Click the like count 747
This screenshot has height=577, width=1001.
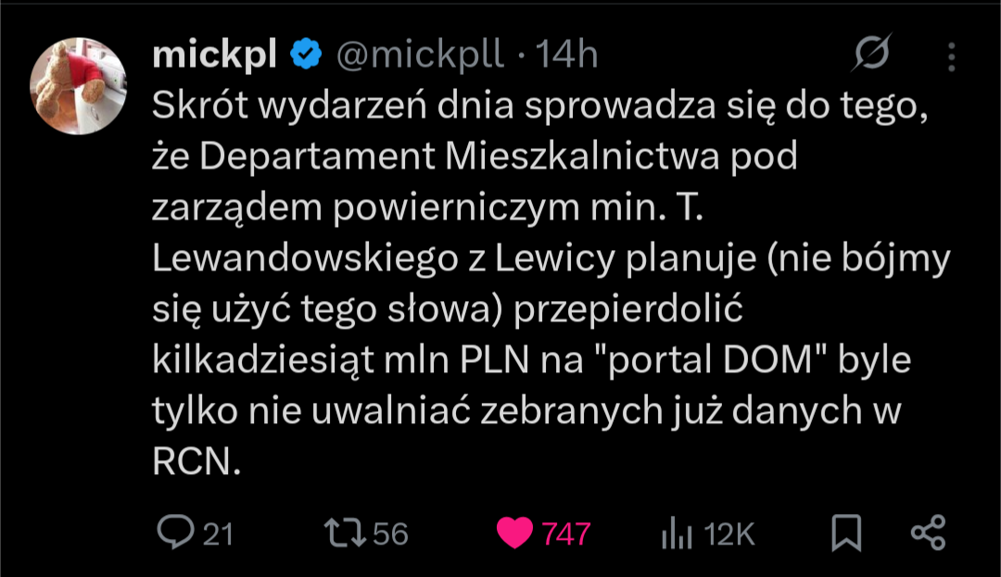[x=566, y=533]
